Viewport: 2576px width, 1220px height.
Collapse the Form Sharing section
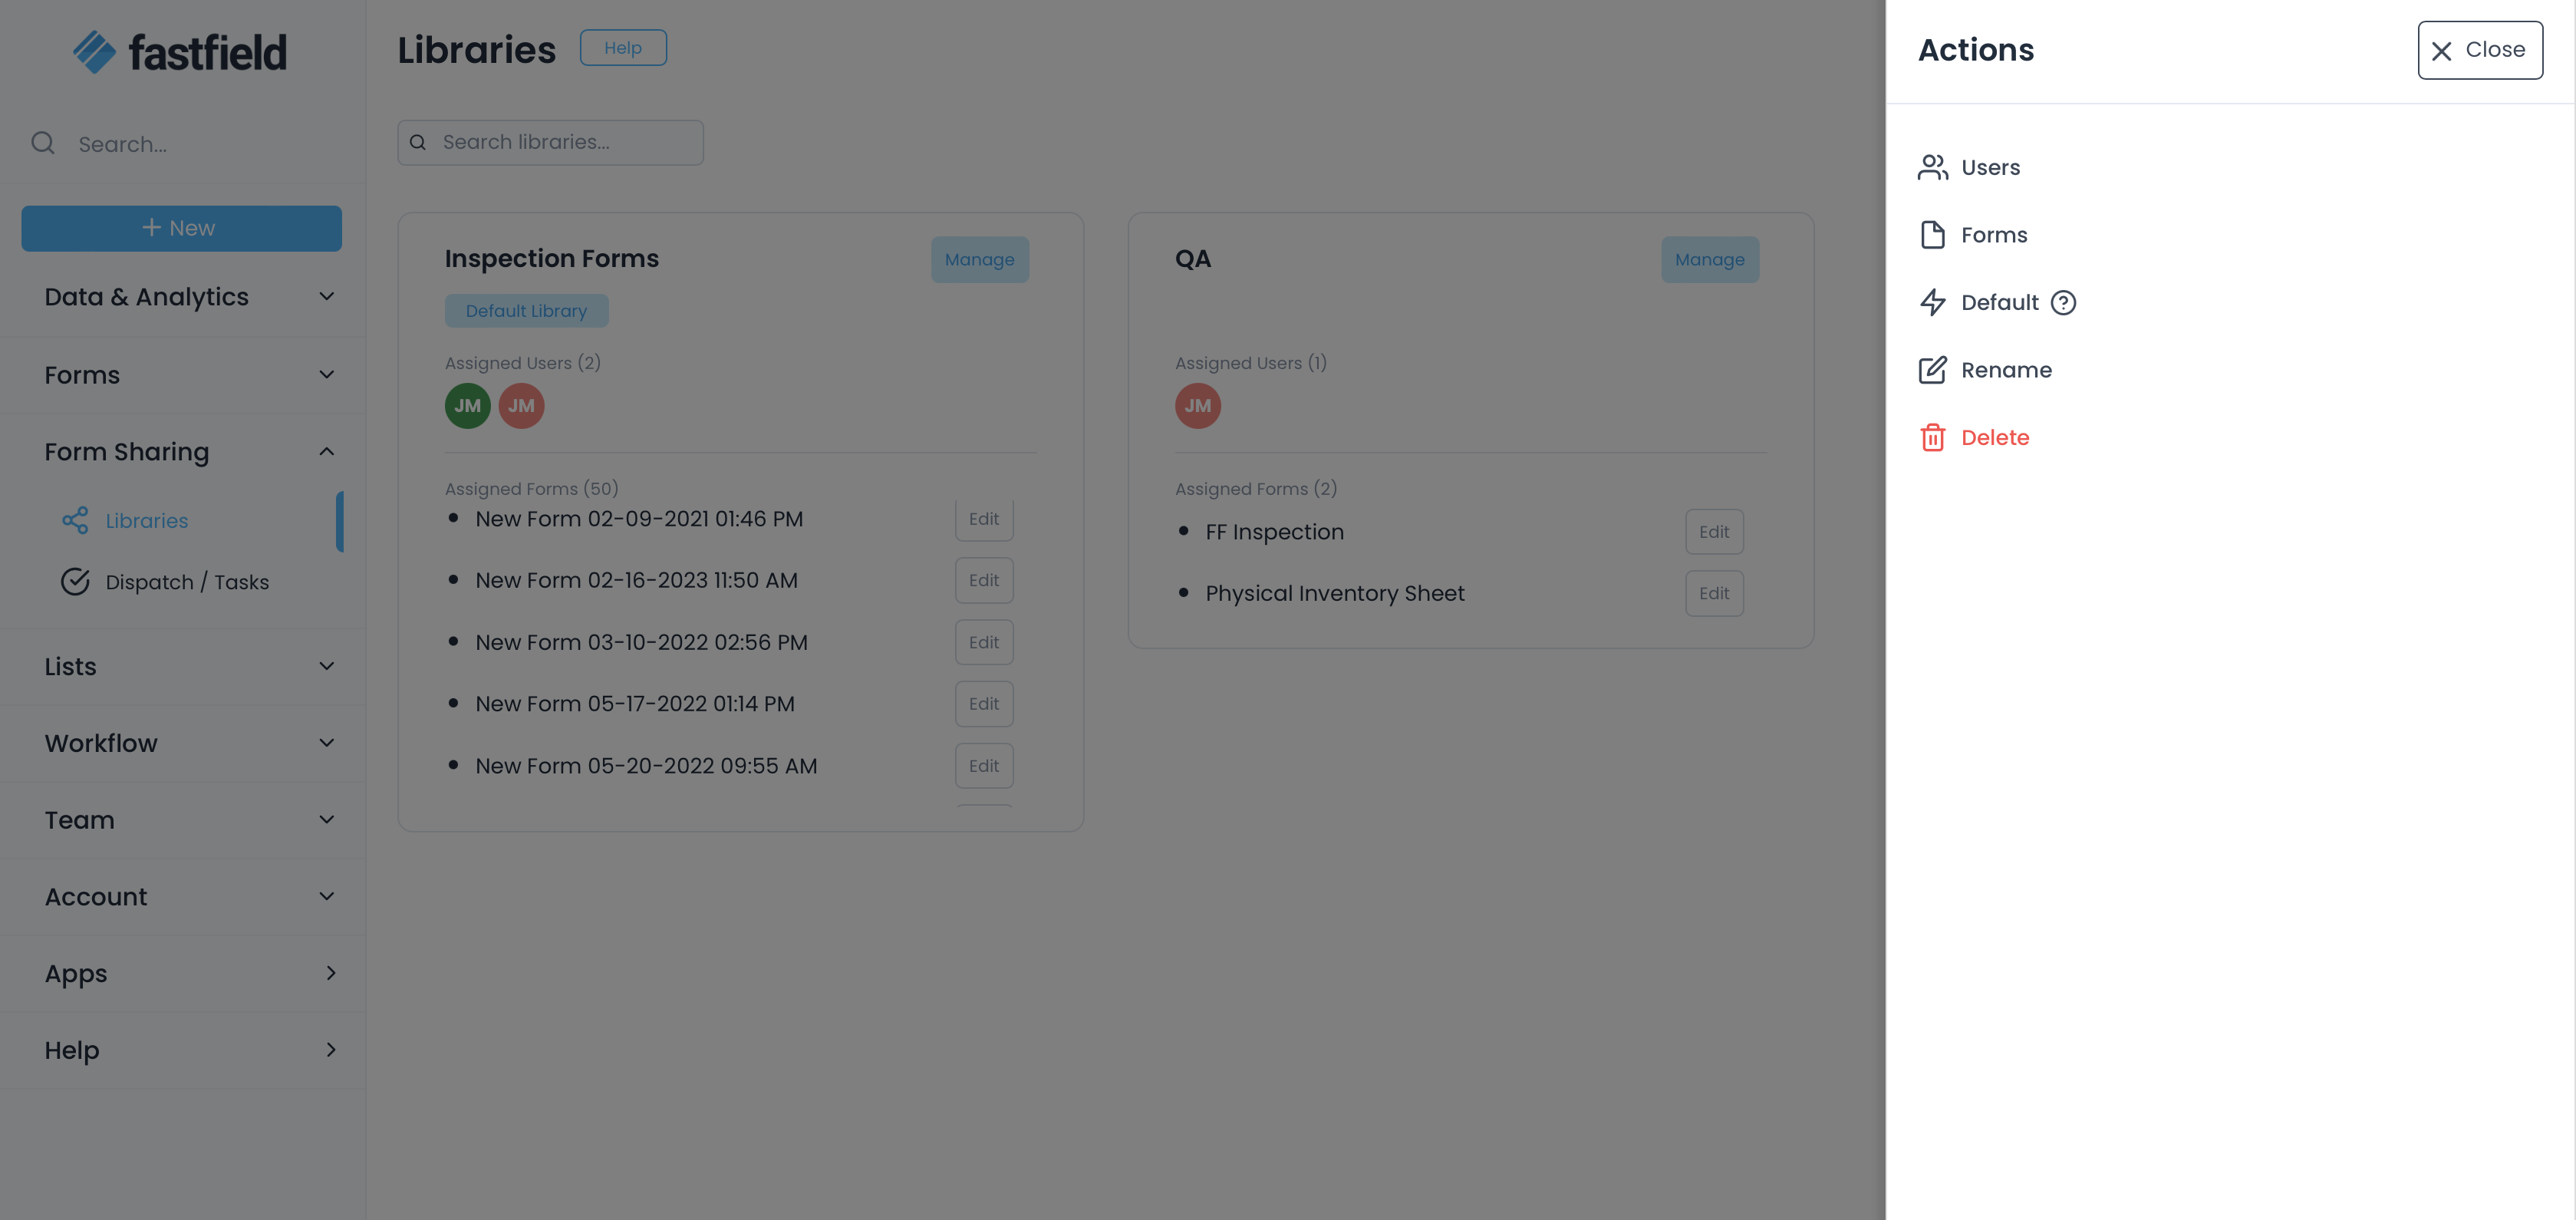point(326,452)
